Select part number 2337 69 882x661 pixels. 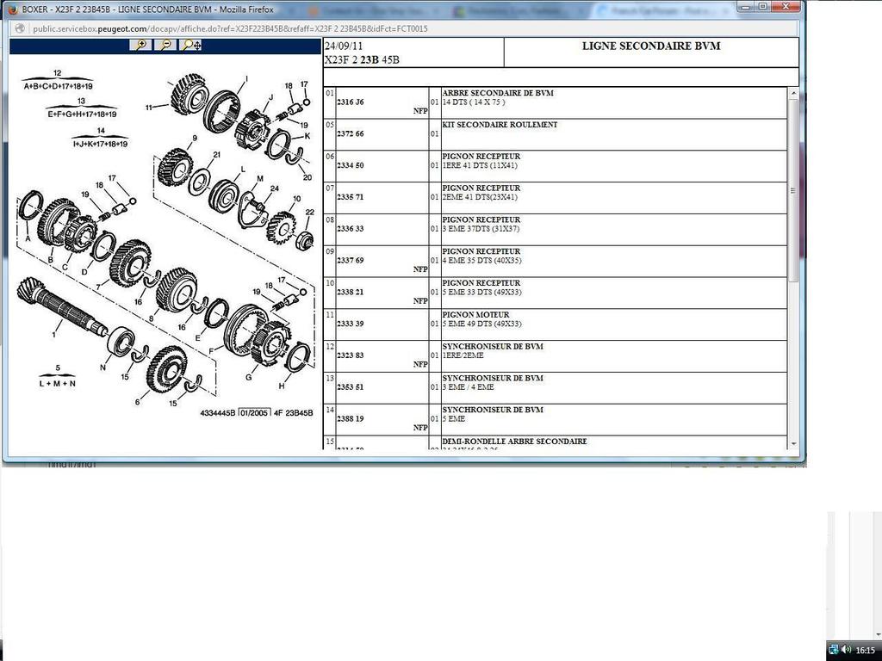point(350,260)
